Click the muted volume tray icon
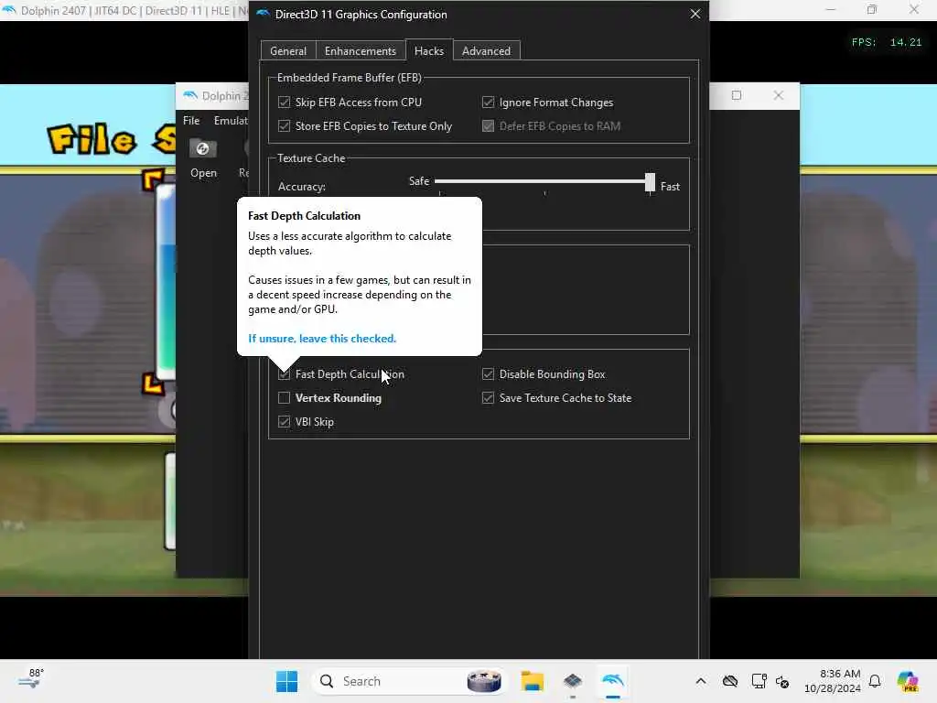 pos(782,681)
